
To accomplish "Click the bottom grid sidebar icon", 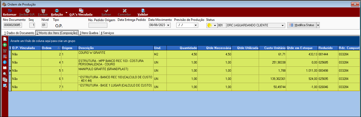I will pyautogui.click(x=5, y=86).
